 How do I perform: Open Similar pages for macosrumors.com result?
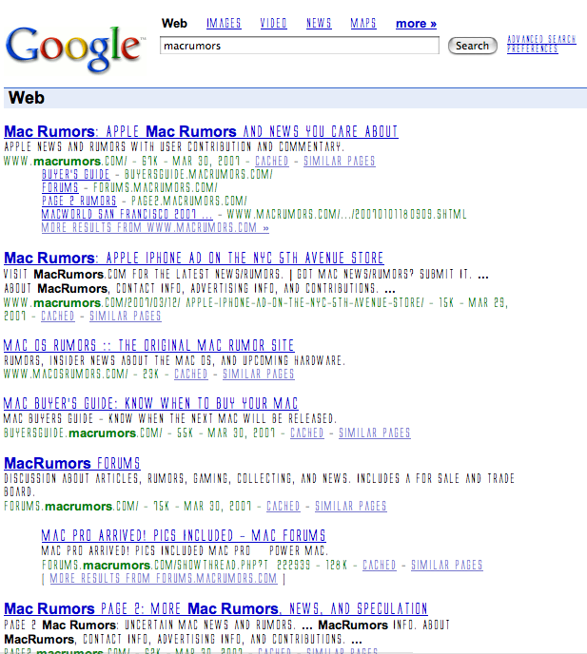[259, 374]
